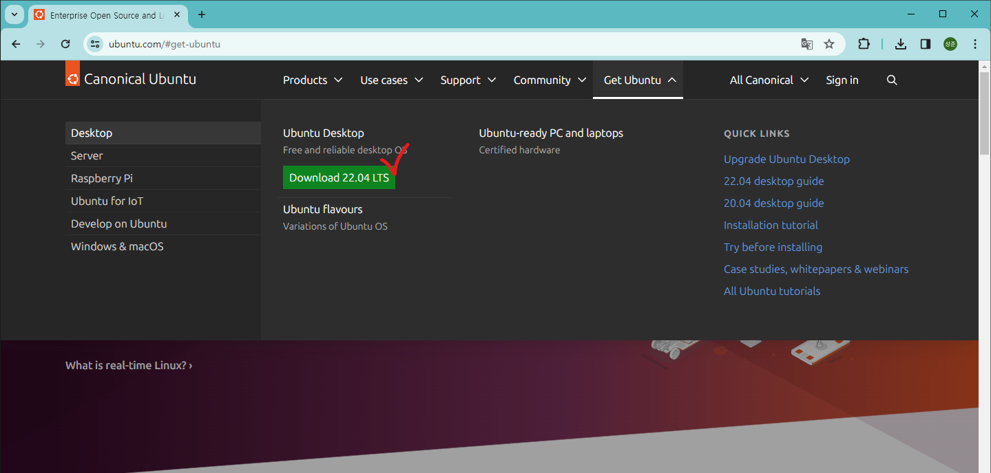Open What is real-time Linux? link
This screenshot has height=473, width=991.
[129, 365]
